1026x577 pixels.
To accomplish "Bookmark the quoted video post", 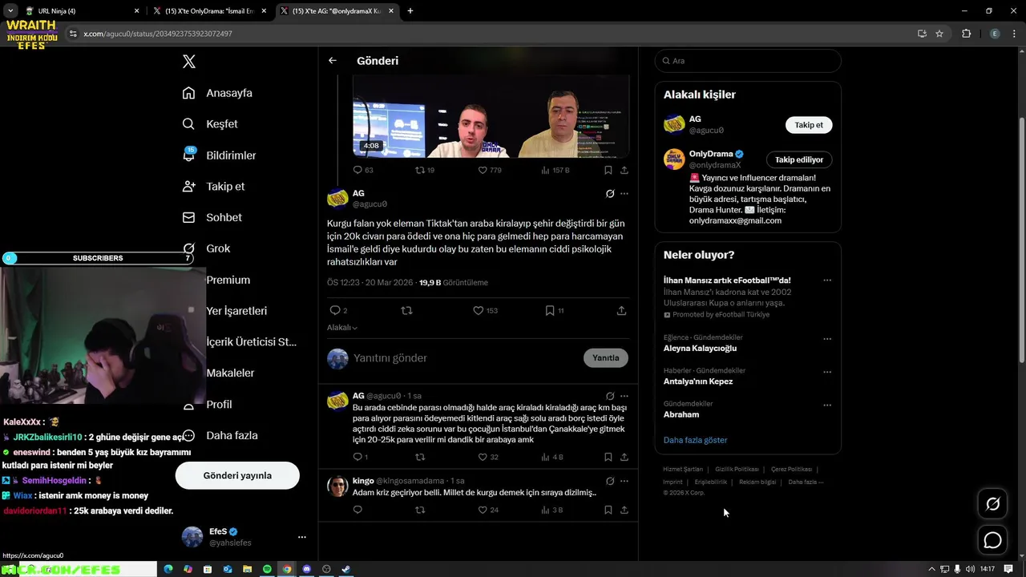I will [x=608, y=170].
